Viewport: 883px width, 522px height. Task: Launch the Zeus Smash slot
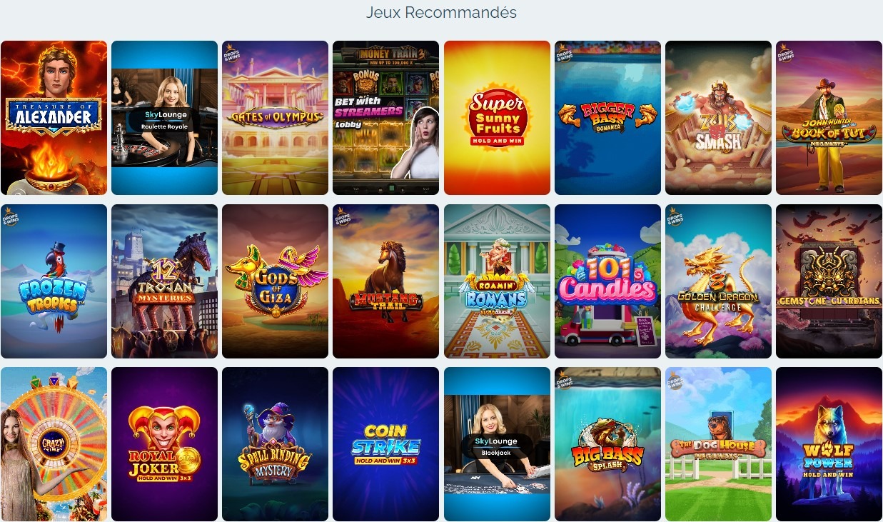[x=718, y=118]
